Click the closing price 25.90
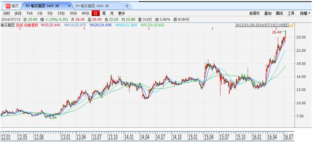The width and height of the screenshot is (314, 142). tap(33, 20)
